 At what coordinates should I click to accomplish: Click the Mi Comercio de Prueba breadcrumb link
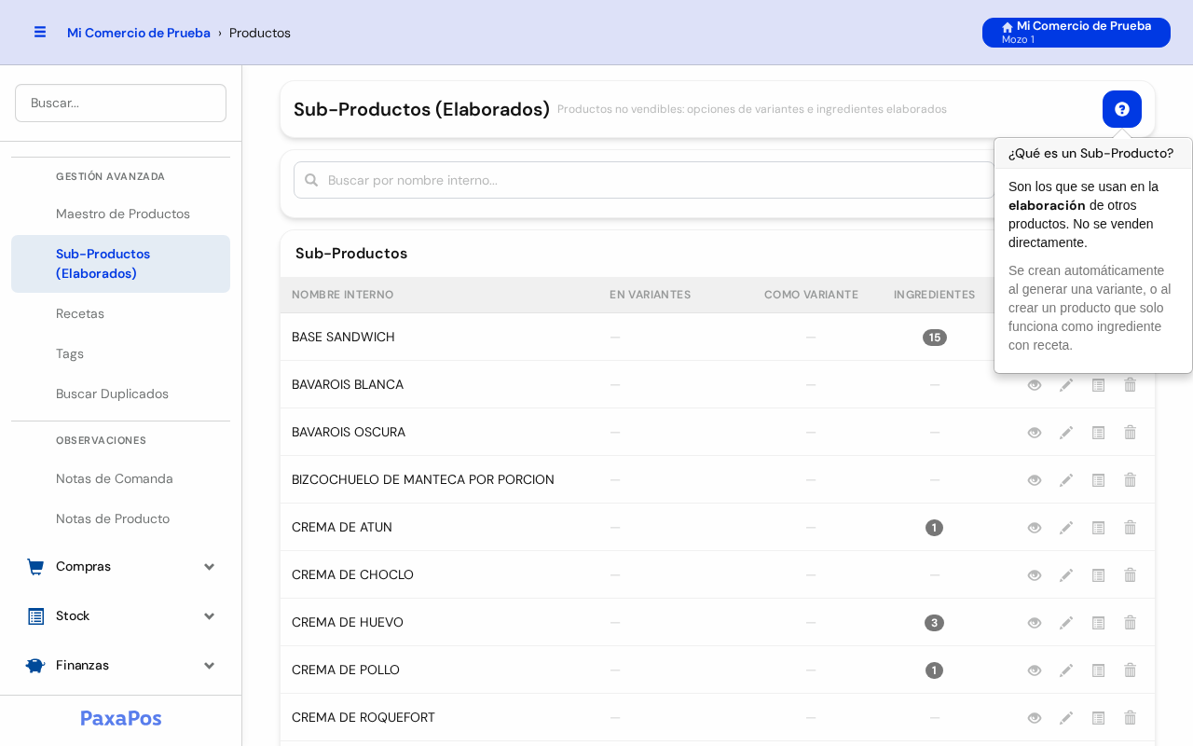[x=139, y=33]
